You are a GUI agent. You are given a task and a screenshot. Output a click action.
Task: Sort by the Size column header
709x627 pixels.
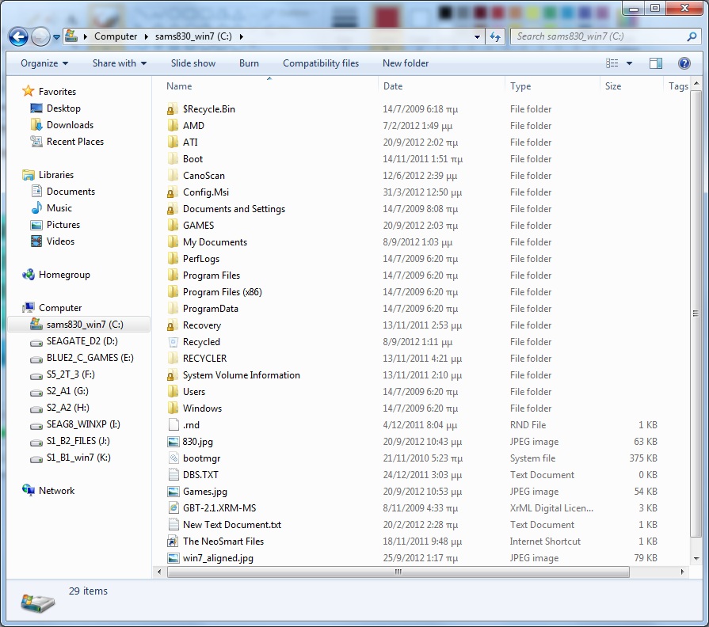coord(612,86)
